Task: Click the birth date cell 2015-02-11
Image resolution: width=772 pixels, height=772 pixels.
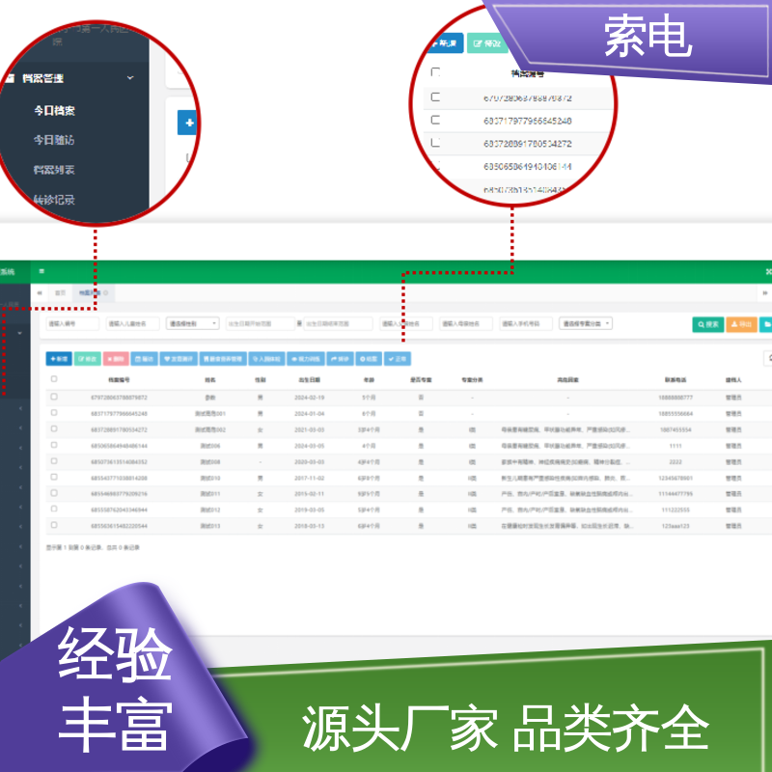Action: [x=309, y=494]
